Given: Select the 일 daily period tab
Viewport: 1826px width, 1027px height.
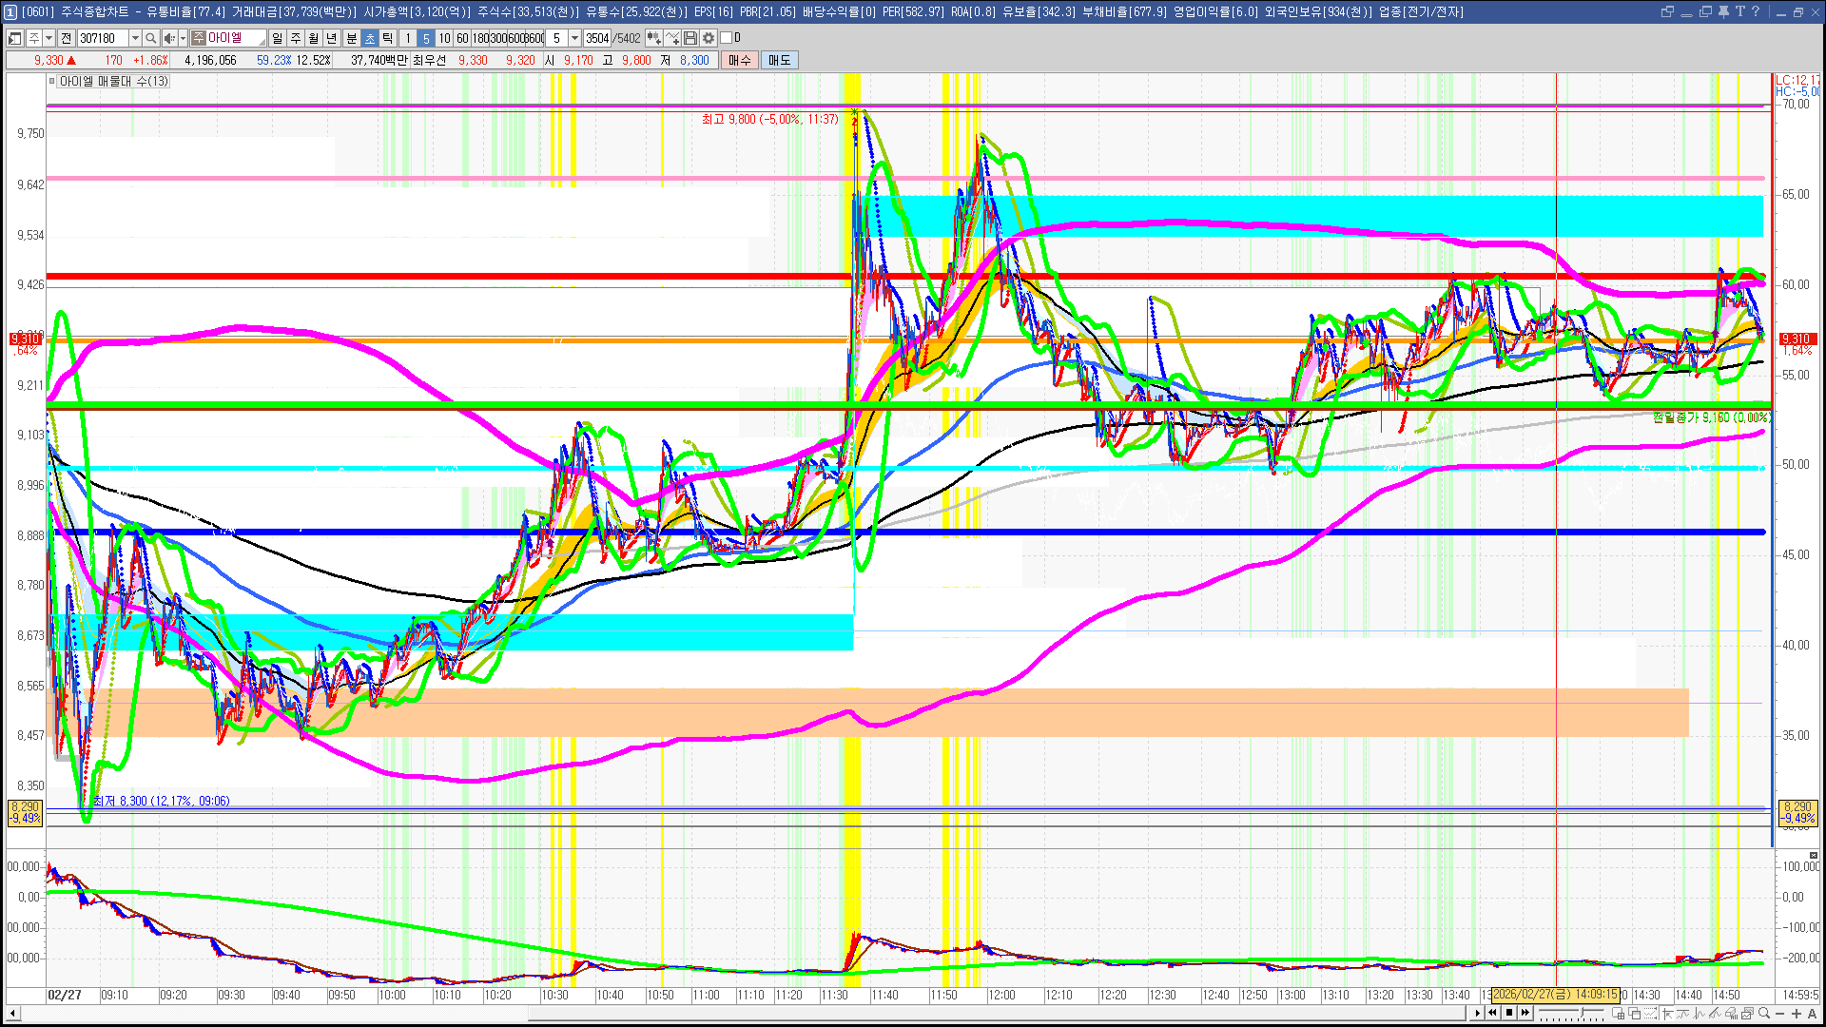Looking at the screenshot, I should (x=277, y=38).
